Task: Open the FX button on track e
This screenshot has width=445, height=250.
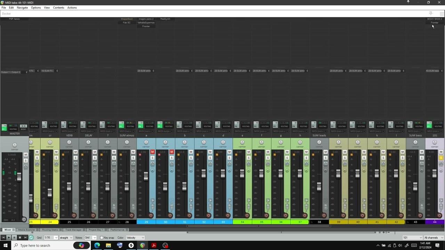Action: click(237, 125)
